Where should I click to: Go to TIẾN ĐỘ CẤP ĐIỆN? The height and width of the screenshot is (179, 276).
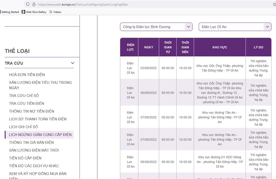(25, 158)
